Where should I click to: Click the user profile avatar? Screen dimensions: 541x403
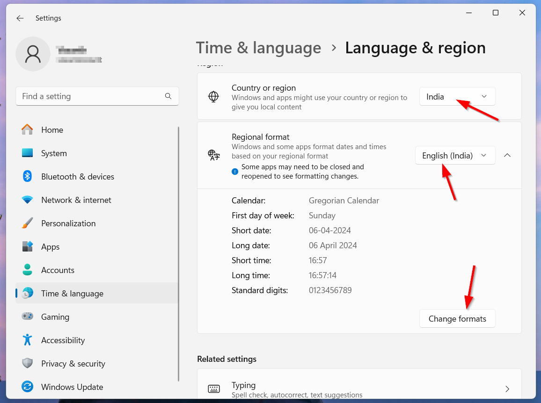[33, 54]
